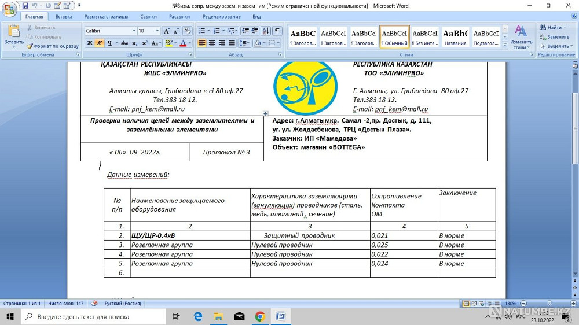Clear formatting with the eraser icon
579x325 pixels.
click(x=187, y=31)
